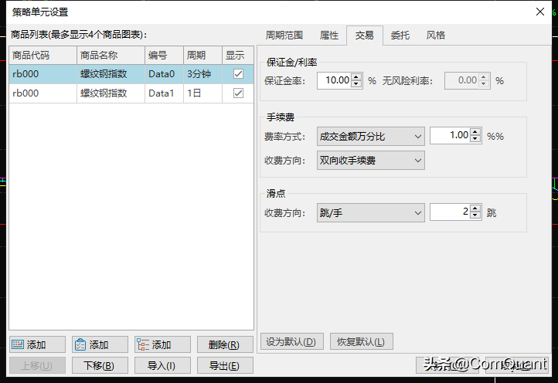Click the tree icon 添加 button
558x383 pixels.
coord(162,344)
